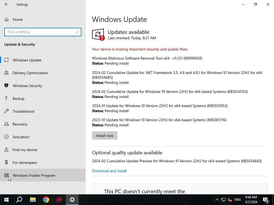This screenshot has height=205, width=274.
Task: Close the Settings window
Action: coord(268,4)
